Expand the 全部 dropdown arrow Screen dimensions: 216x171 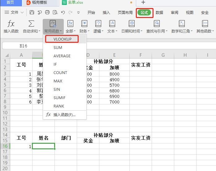75,31
